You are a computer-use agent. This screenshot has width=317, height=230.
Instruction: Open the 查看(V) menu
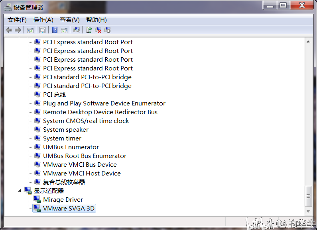pos(69,20)
